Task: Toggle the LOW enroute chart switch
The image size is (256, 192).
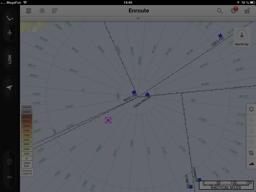Action: (x=10, y=59)
